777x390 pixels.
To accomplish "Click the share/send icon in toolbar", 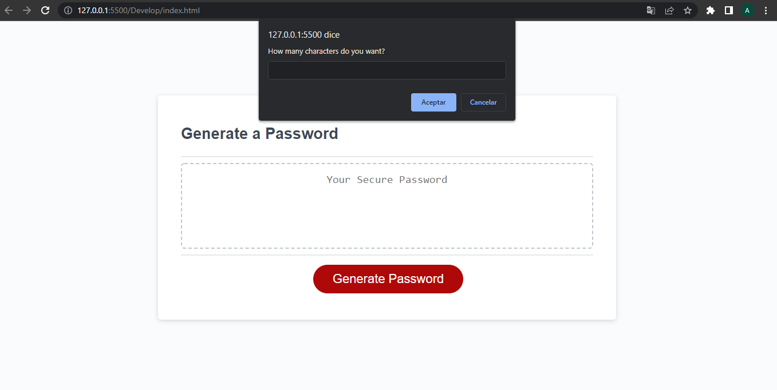I will 669,10.
